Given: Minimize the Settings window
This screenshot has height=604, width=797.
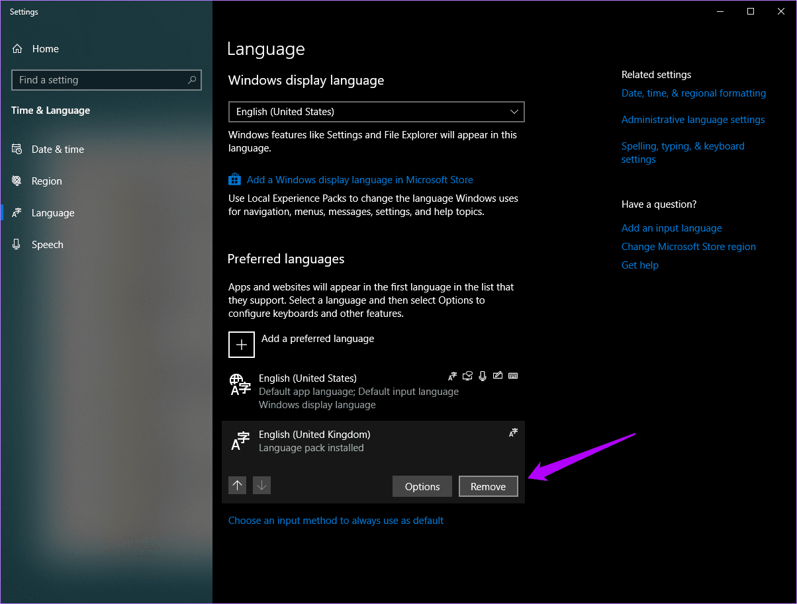Looking at the screenshot, I should [720, 11].
